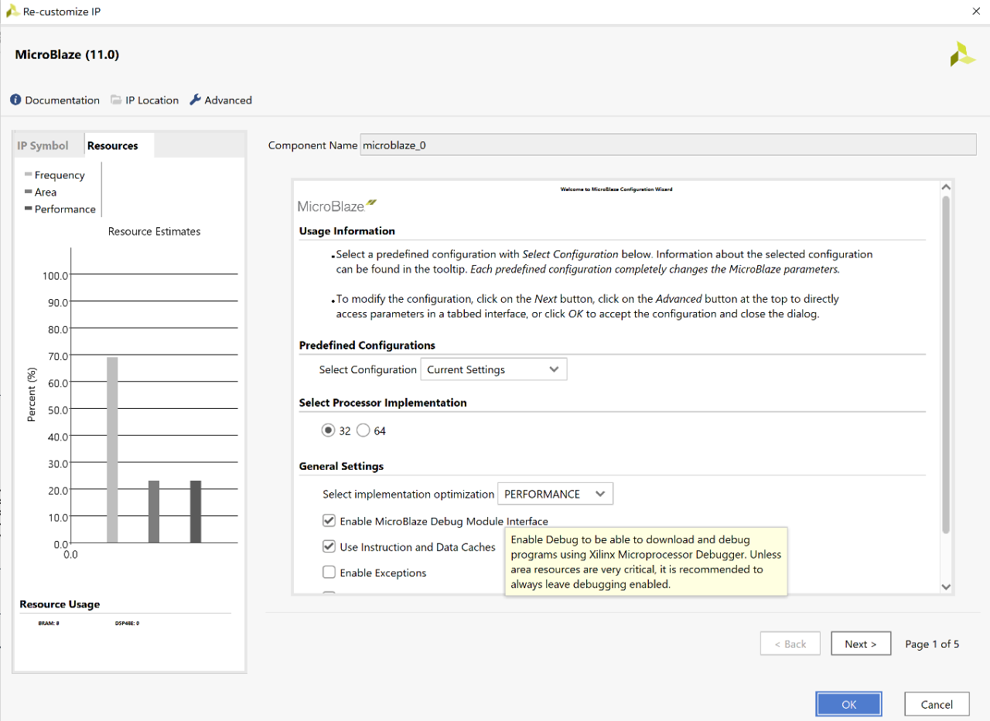Click the Performance legend entry
Viewport: 990px width, 721px height.
(x=60, y=209)
